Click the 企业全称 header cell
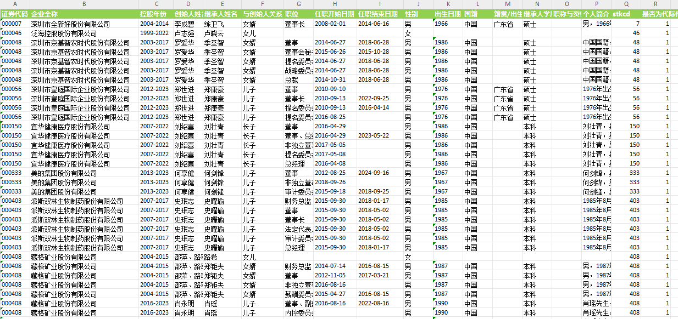The height and width of the screenshot is (319, 678). click(x=84, y=13)
